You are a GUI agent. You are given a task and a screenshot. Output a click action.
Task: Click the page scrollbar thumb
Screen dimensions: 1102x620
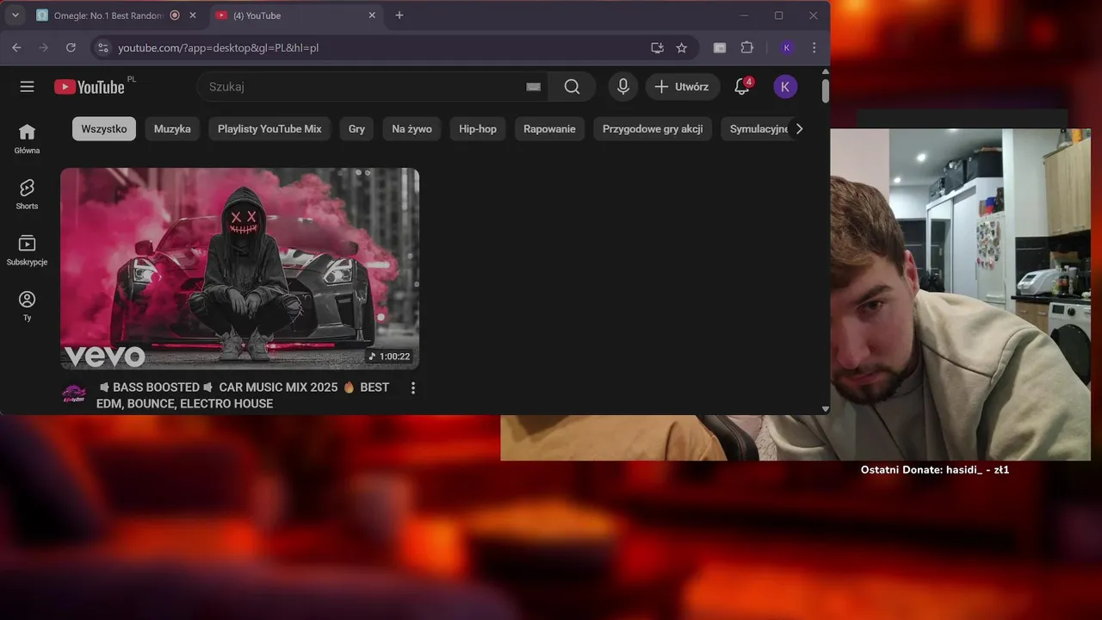pyautogui.click(x=826, y=90)
